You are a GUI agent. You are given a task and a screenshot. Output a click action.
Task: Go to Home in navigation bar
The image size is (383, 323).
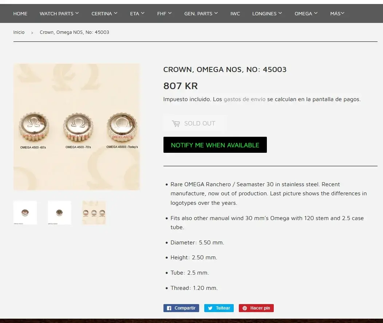20,13
